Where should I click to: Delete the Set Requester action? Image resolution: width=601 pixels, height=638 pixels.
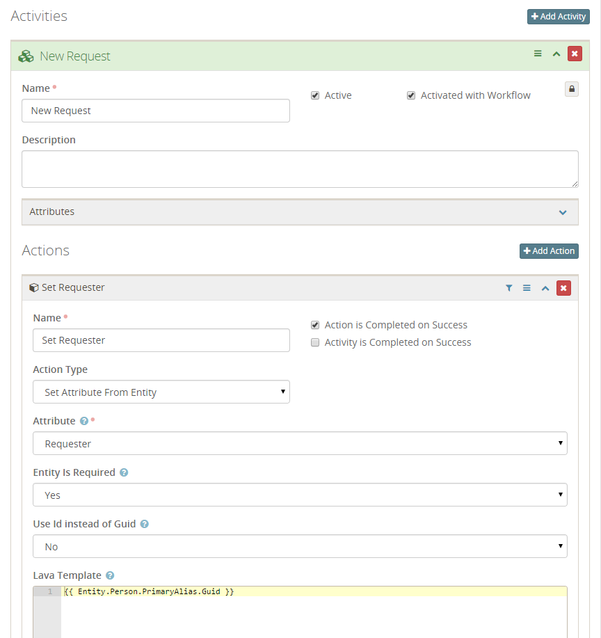tap(563, 287)
